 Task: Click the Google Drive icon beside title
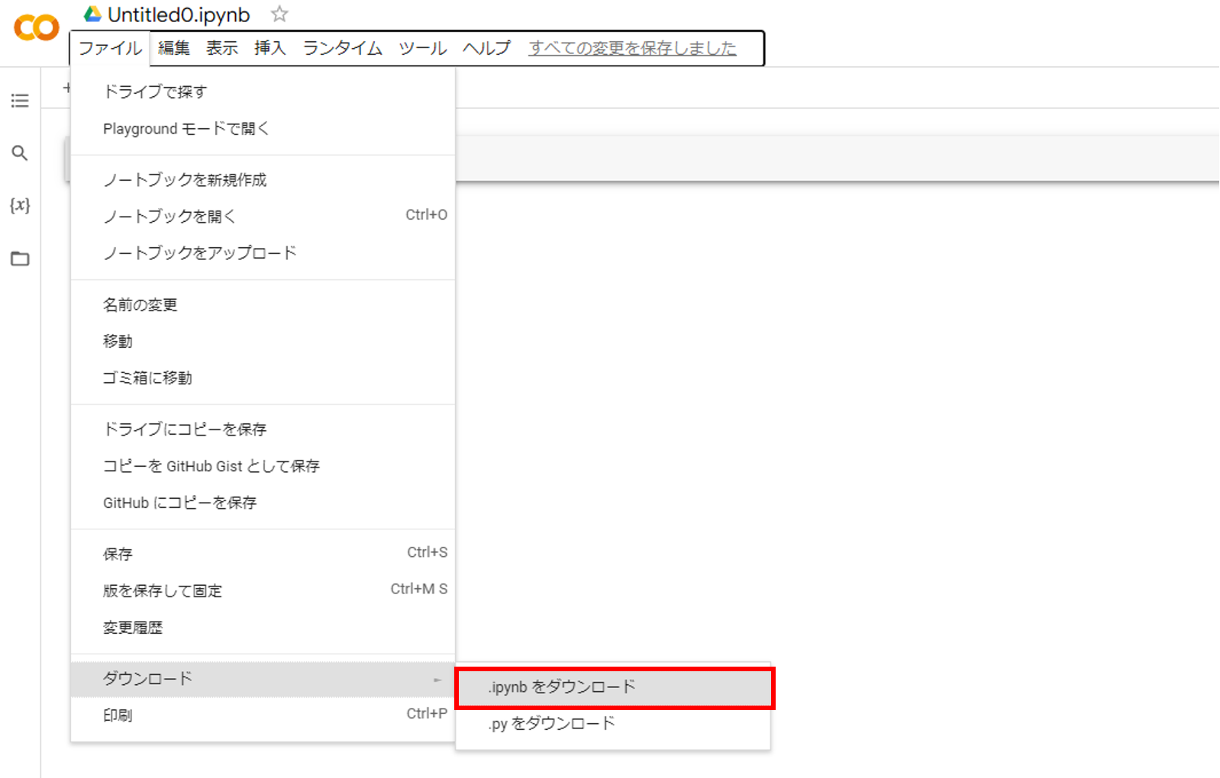pos(92,14)
